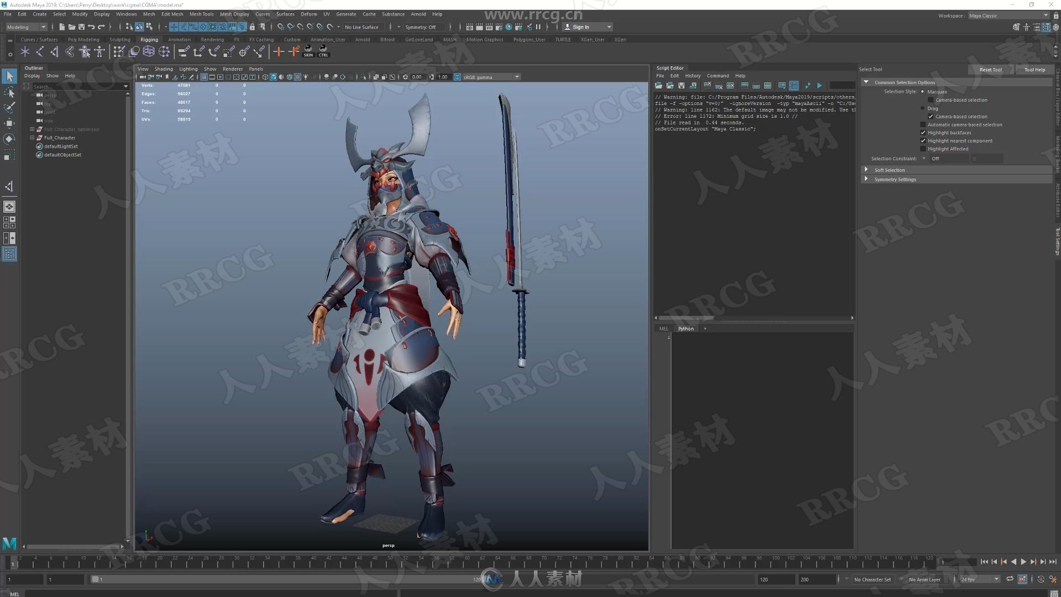Viewport: 1061px width, 597px height.
Task: Open the 24 fps frame rate dropdown
Action: [980, 579]
